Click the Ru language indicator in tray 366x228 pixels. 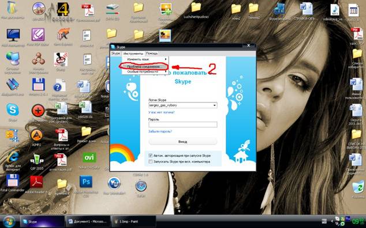348,219
